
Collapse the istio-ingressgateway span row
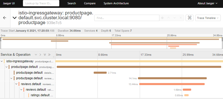[2, 61]
